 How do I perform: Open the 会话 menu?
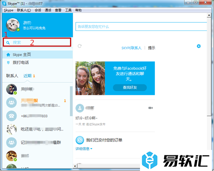click(38, 10)
